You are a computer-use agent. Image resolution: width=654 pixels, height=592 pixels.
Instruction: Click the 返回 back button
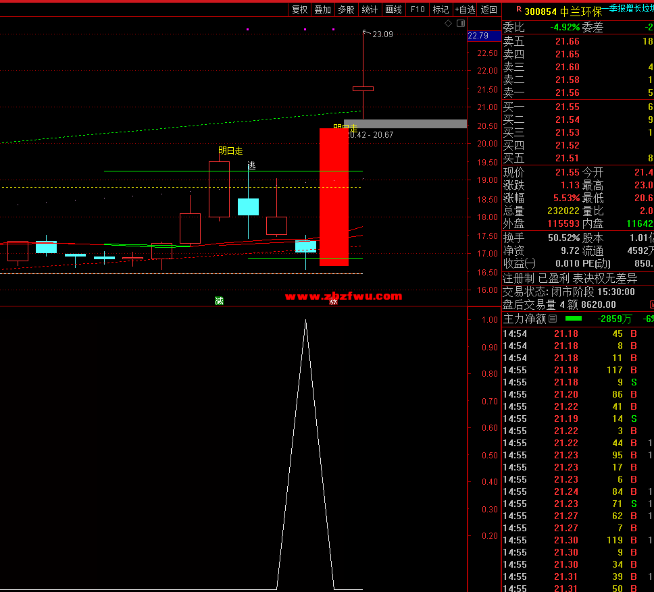pos(489,9)
